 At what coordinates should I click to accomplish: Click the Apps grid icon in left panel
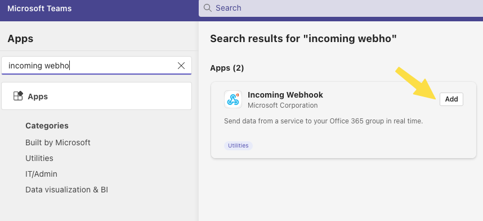18,96
